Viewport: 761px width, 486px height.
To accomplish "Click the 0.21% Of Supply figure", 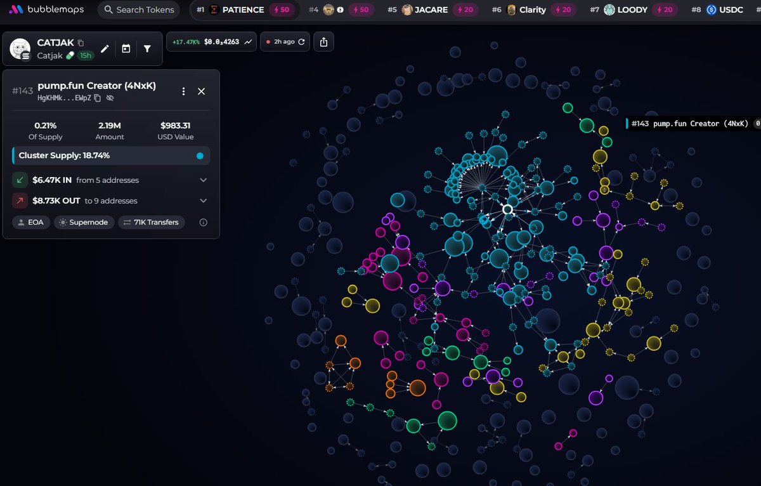I will (x=46, y=126).
